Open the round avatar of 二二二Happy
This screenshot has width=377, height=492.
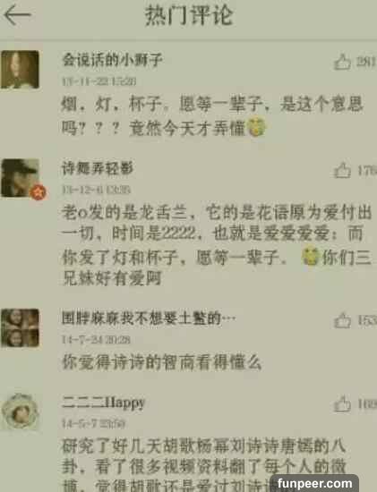click(20, 411)
